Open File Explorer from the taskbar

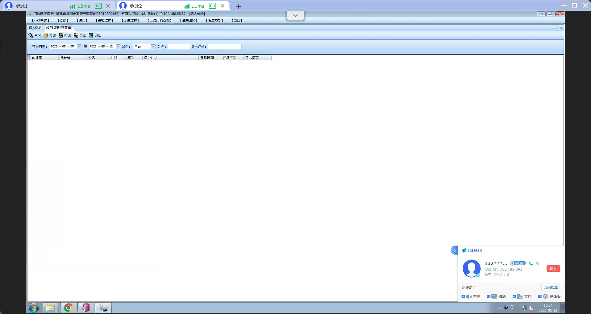click(x=50, y=308)
